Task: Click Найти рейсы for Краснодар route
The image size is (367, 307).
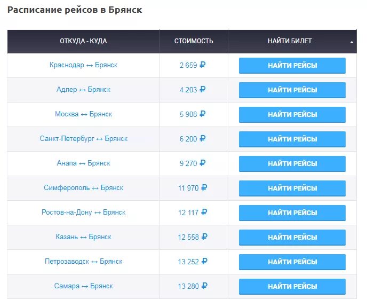Action: (x=292, y=66)
